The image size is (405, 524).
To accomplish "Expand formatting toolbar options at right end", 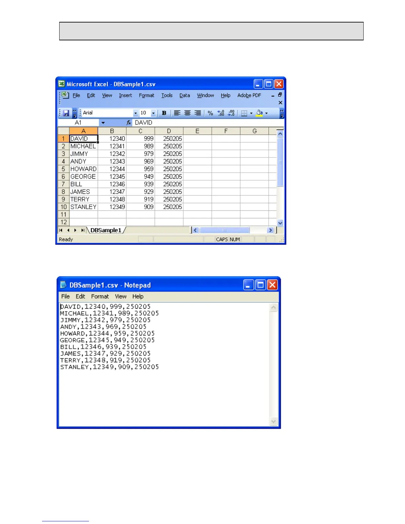I will coord(282,113).
